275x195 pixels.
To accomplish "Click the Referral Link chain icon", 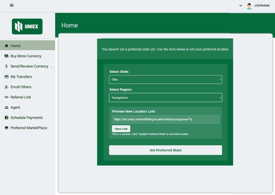I will click(6, 97).
